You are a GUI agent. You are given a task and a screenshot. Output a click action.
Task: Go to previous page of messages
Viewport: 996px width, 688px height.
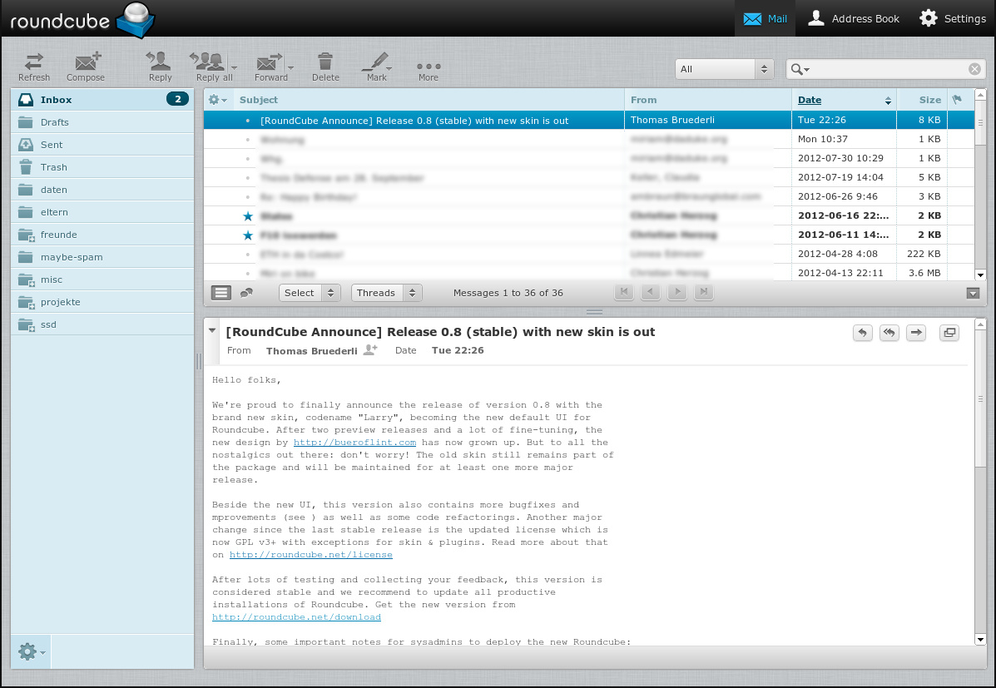click(651, 292)
